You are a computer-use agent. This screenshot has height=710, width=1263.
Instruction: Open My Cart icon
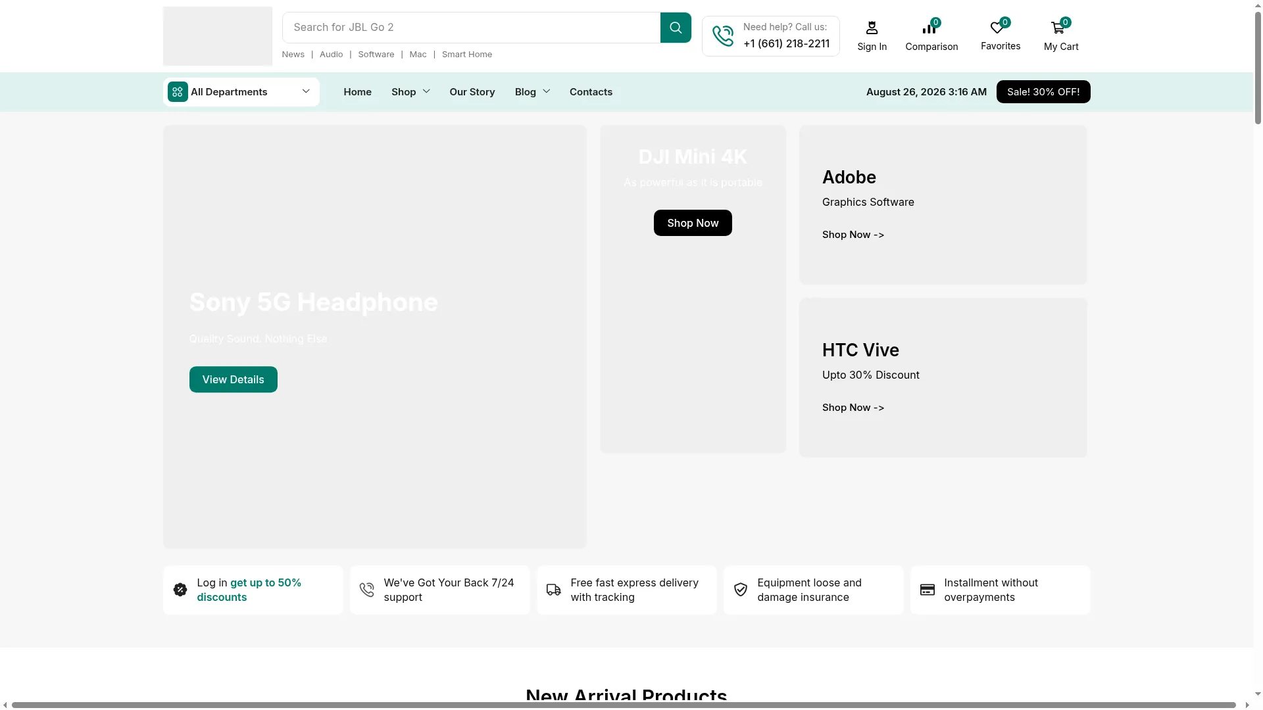[1058, 28]
